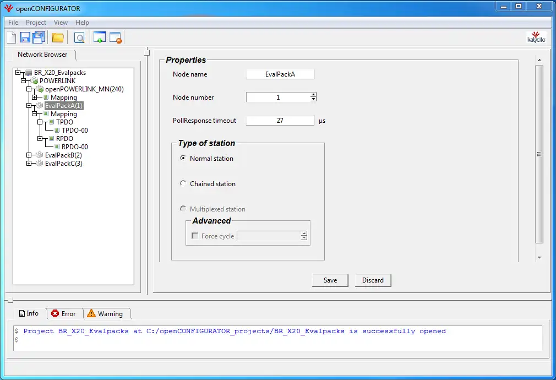
Task: Open the File menu
Action: click(x=13, y=23)
